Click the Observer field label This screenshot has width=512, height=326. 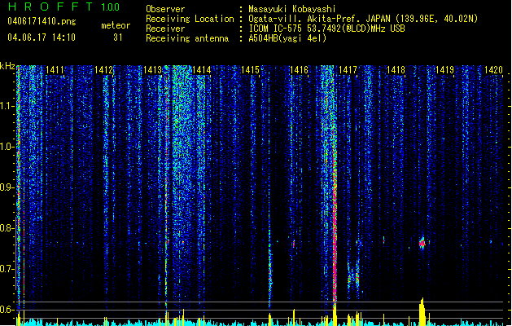(165, 9)
